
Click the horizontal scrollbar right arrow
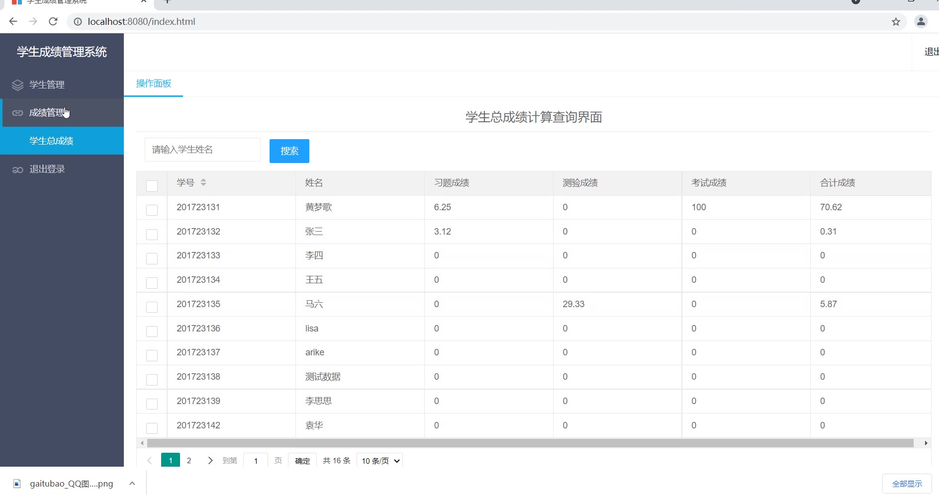click(x=926, y=443)
